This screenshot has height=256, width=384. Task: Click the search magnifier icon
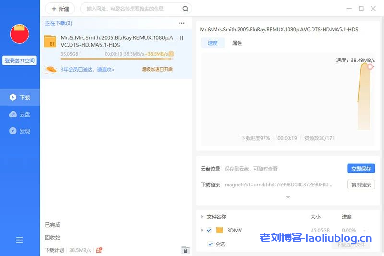point(185,9)
